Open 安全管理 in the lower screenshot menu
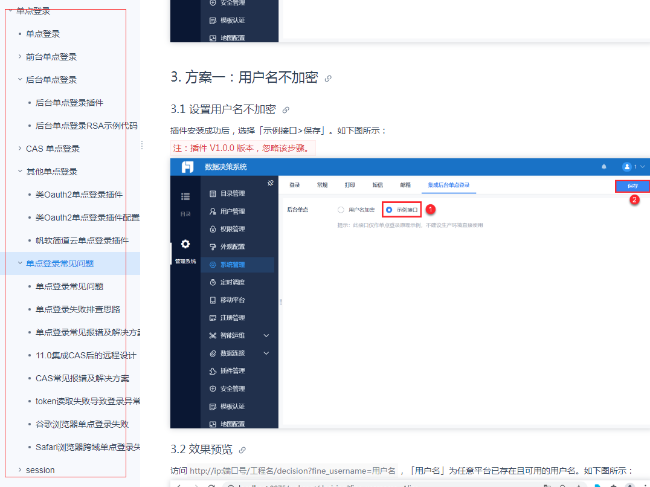Viewport: 650px width, 487px height. (227, 389)
